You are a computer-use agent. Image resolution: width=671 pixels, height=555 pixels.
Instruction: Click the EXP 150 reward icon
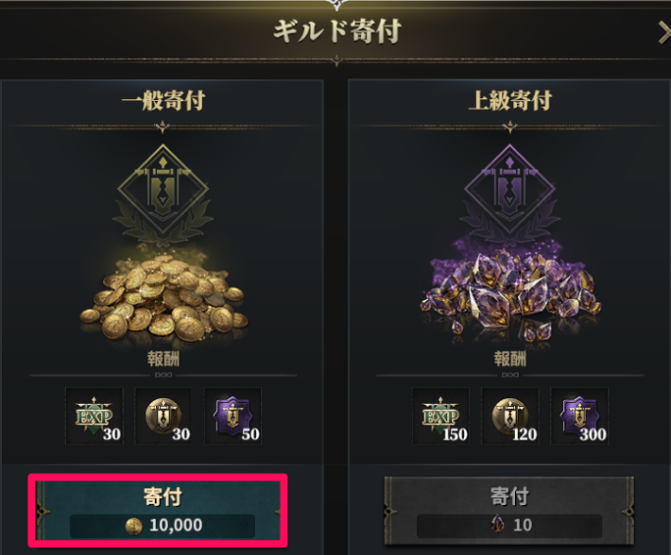click(x=440, y=416)
